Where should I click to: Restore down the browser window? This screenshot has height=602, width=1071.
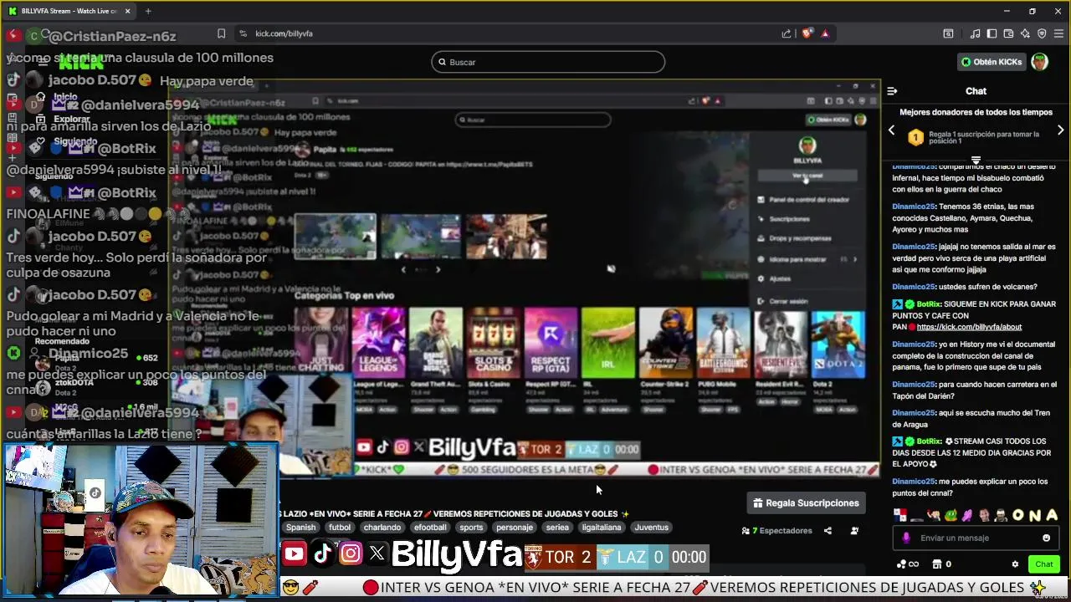coord(1033,11)
